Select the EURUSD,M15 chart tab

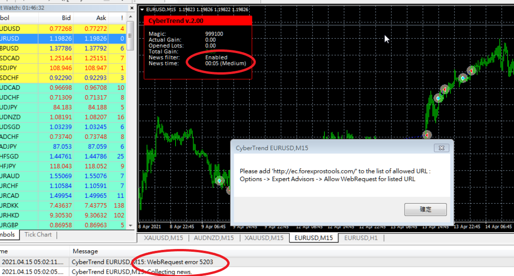point(313,238)
